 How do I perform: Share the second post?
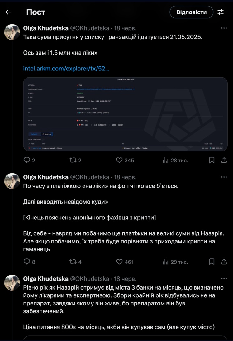224,262
